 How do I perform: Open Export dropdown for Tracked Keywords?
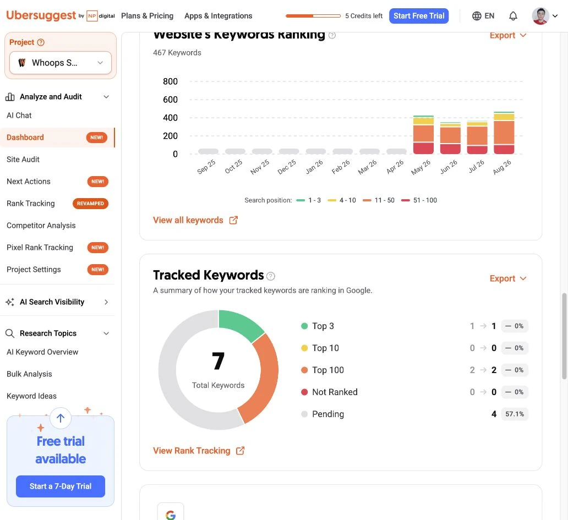click(x=507, y=278)
